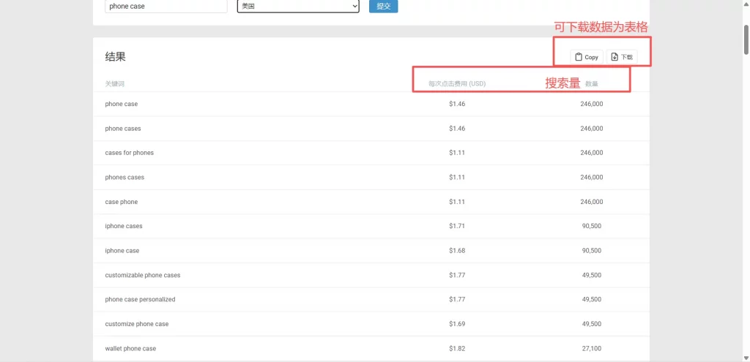Screen dimensions: 750x362
Task: Select the 'phone cases' keyword row
Action: tap(123, 129)
